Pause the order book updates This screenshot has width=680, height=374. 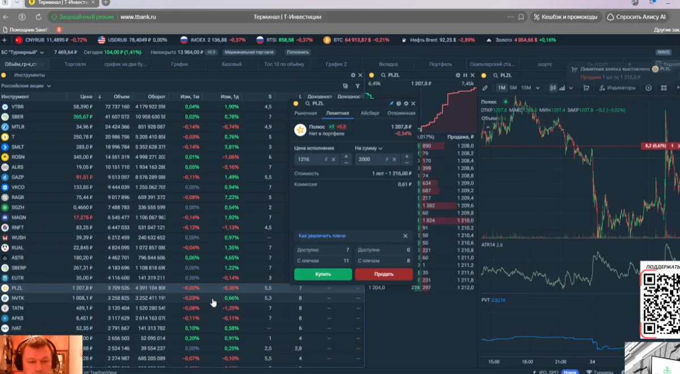pos(465,75)
